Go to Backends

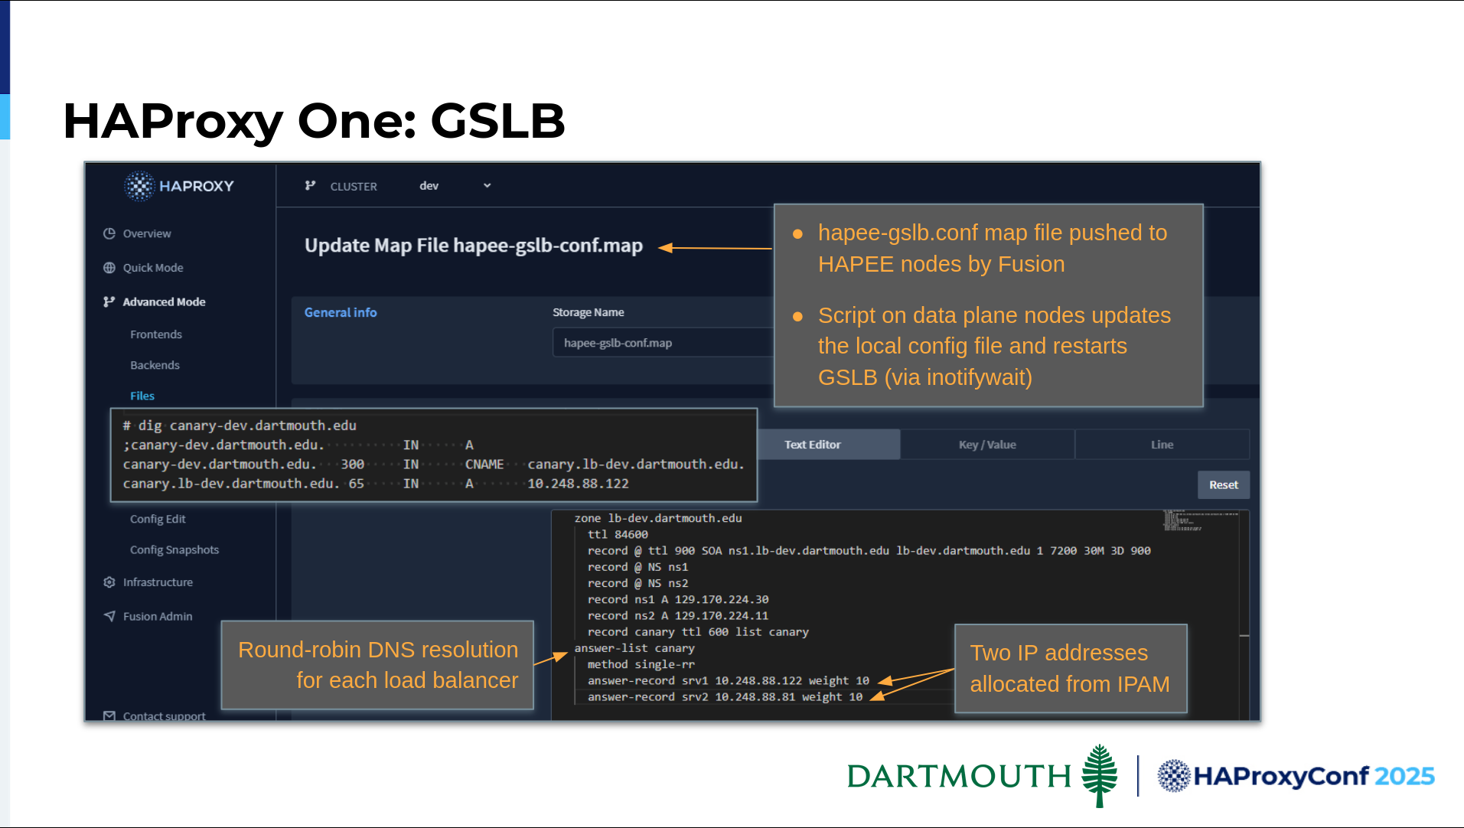(x=155, y=365)
